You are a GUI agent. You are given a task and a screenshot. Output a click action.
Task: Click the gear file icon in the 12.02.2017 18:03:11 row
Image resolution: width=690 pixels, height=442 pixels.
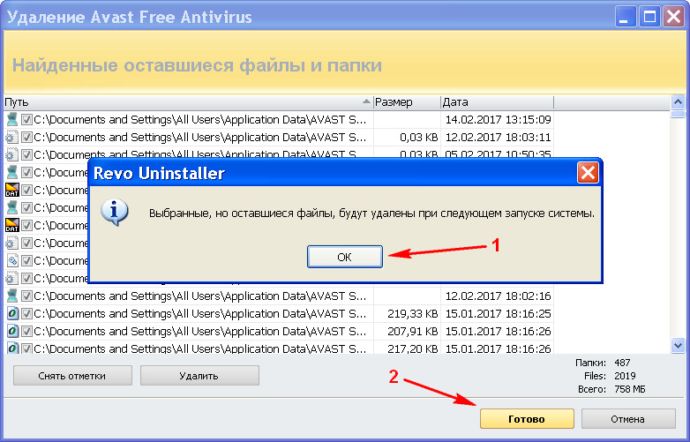coord(11,138)
